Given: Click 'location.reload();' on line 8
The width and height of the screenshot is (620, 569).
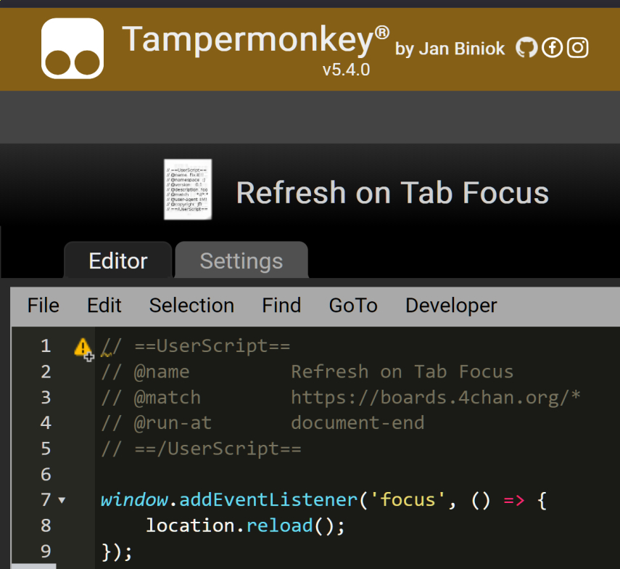Looking at the screenshot, I should coord(246,525).
